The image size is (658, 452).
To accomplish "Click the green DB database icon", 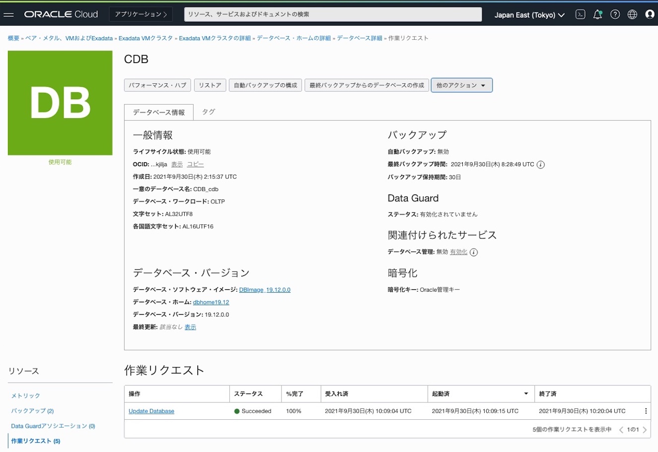I will coord(60,103).
